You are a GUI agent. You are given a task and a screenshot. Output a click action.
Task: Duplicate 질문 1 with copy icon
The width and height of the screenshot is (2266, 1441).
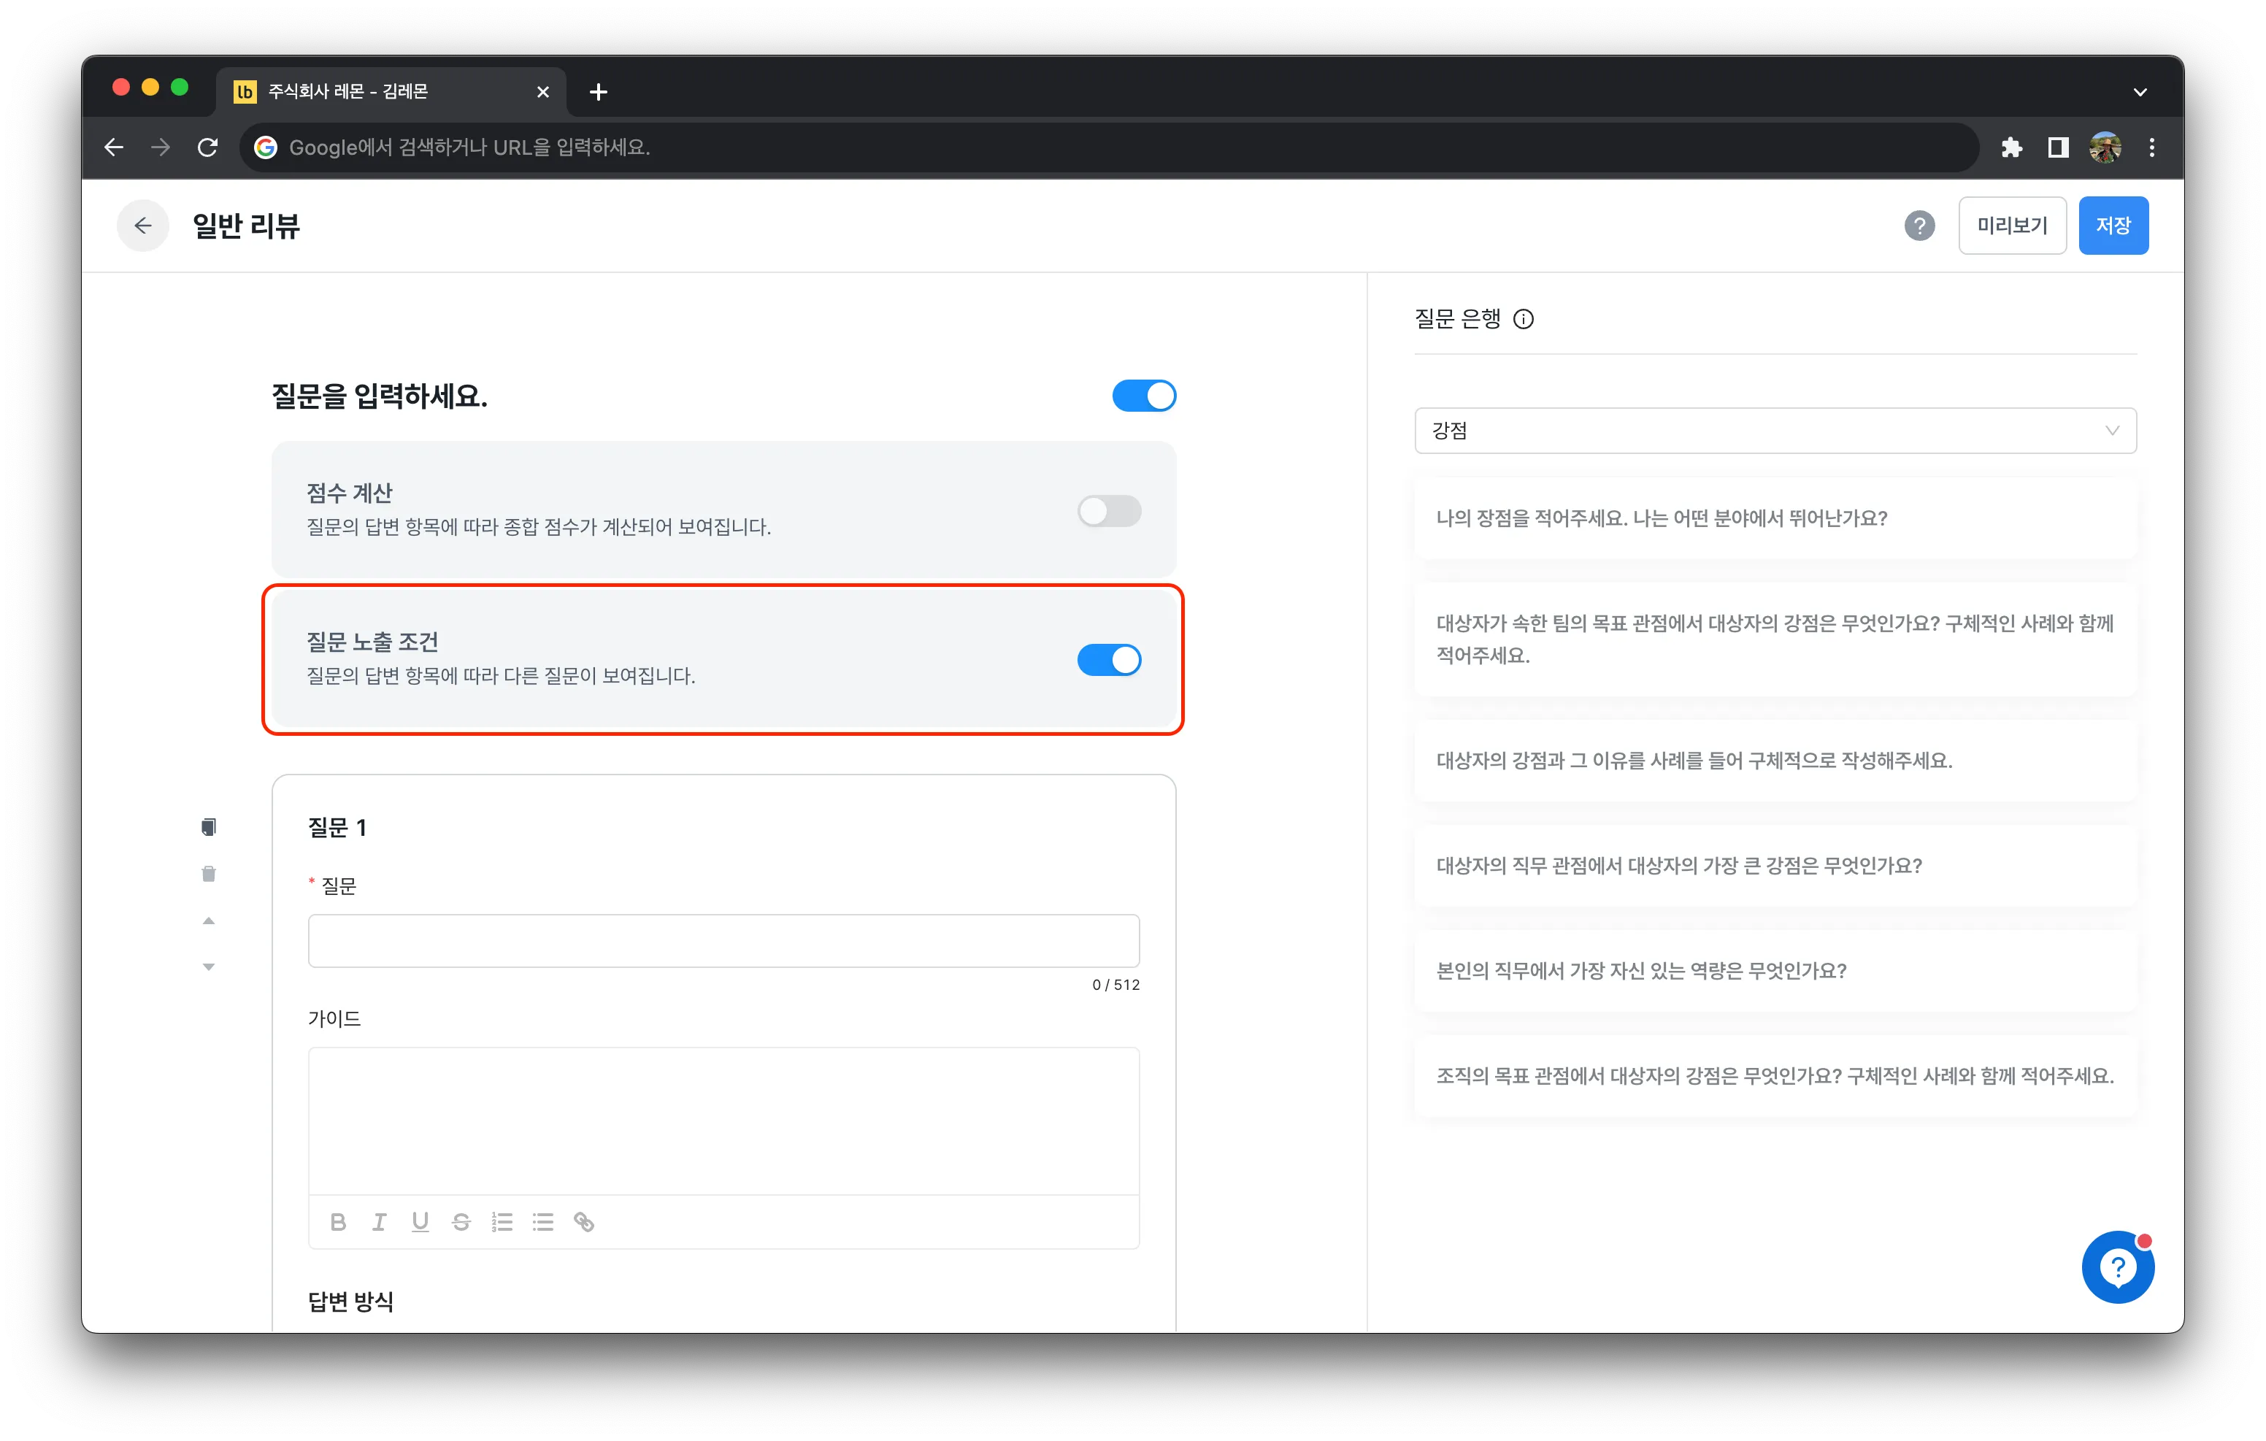point(209,826)
